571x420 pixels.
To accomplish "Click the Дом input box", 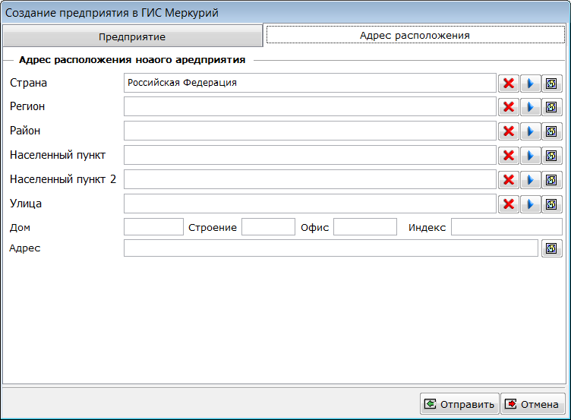I will tap(153, 226).
